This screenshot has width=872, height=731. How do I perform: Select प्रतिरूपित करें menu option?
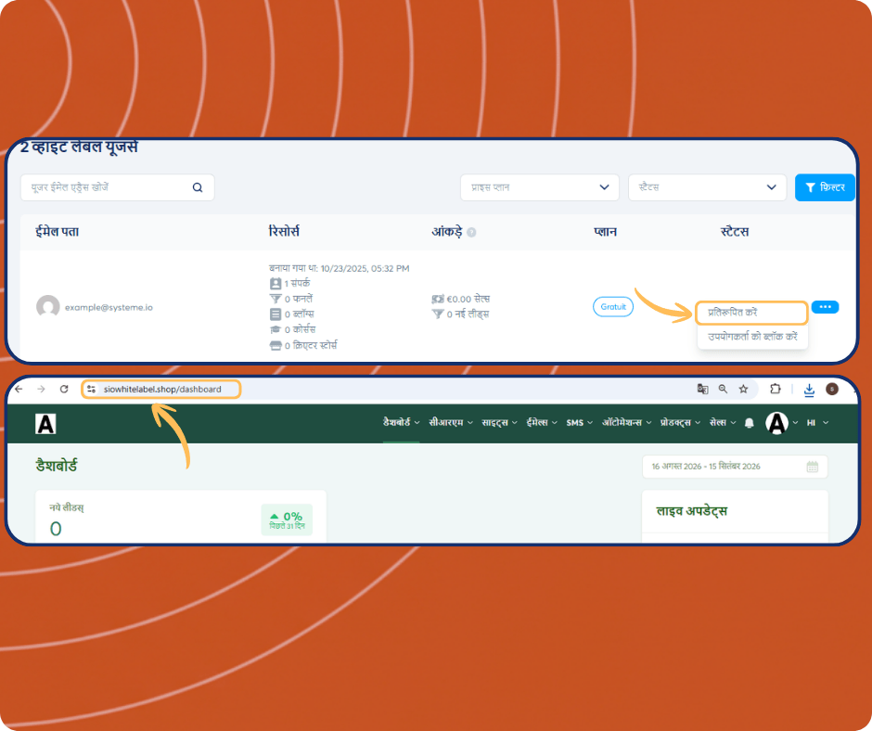click(751, 313)
